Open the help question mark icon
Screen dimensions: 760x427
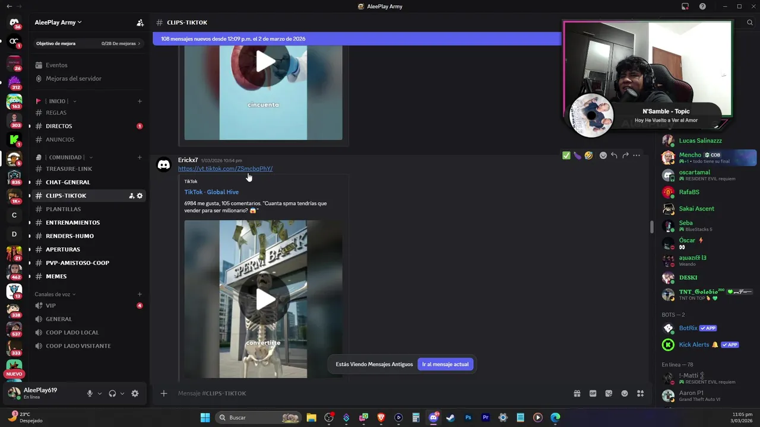(702, 7)
